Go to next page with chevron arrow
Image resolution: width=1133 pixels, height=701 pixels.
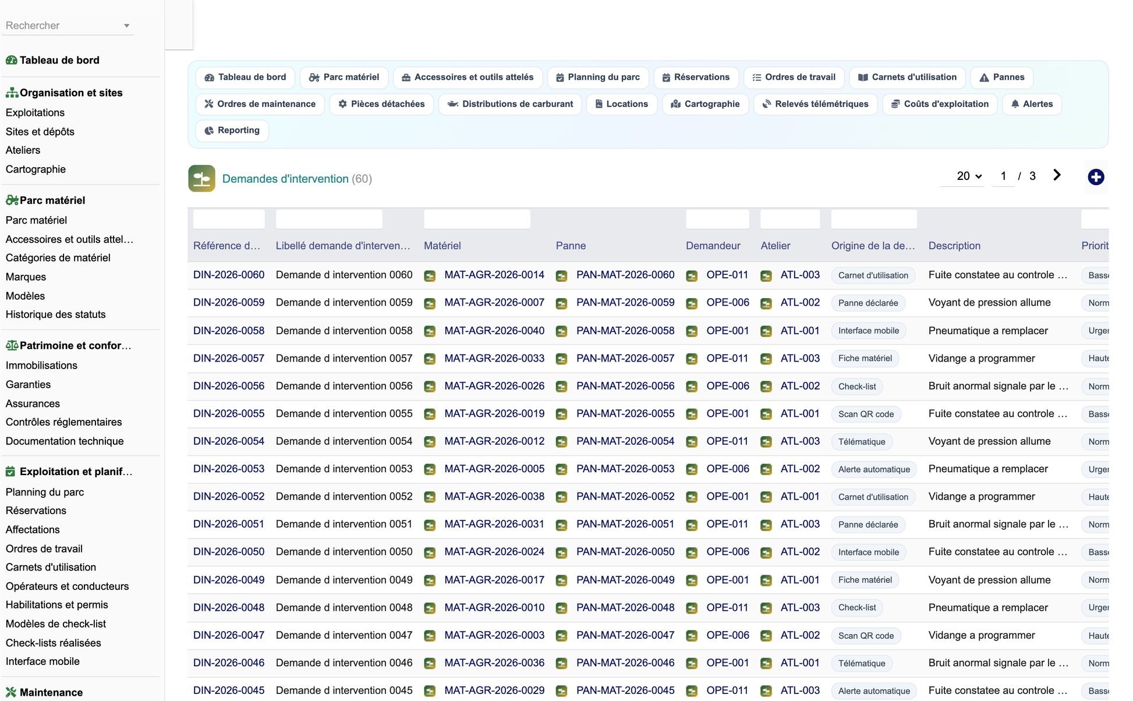coord(1057,175)
